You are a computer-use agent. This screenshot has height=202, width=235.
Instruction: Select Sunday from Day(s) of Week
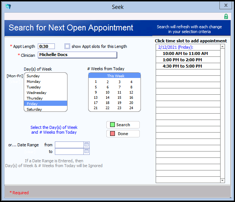pyautogui.click(x=33, y=76)
